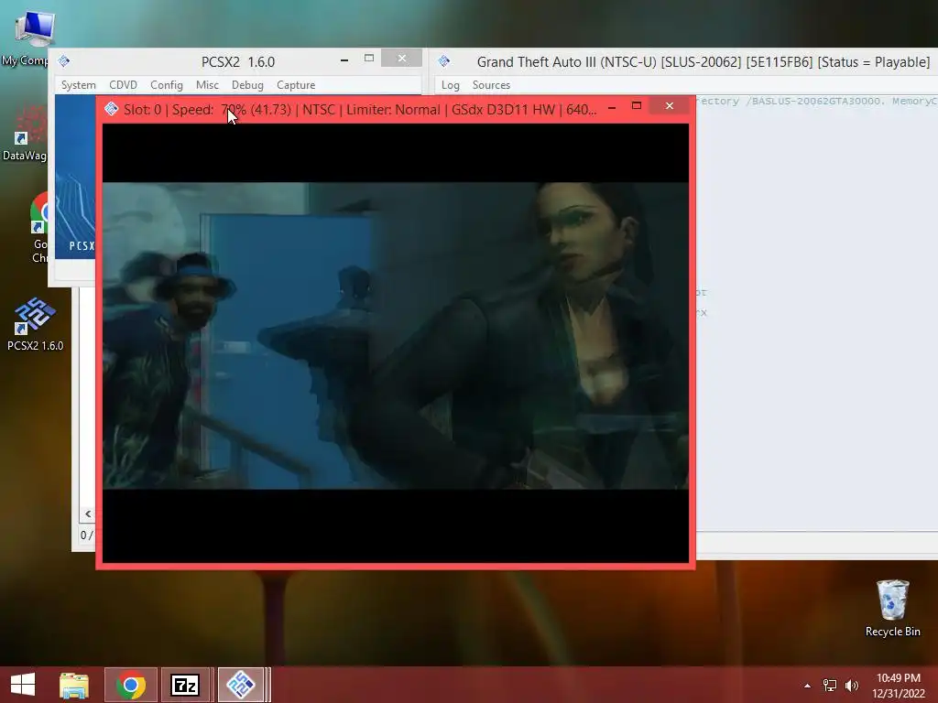
Task: Open the Sources menu in console window
Action: (491, 85)
